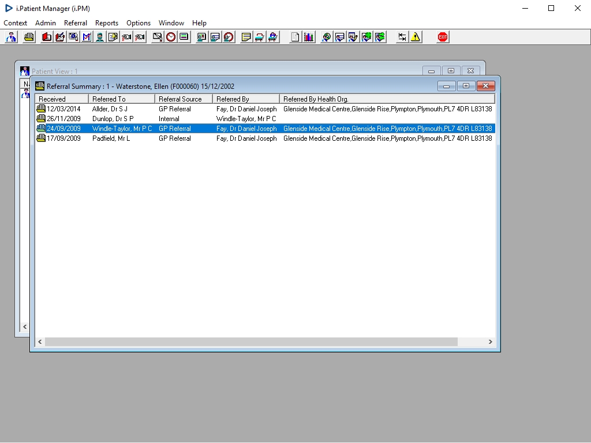
Task: Minimize the Referral Summary window
Action: [446, 86]
